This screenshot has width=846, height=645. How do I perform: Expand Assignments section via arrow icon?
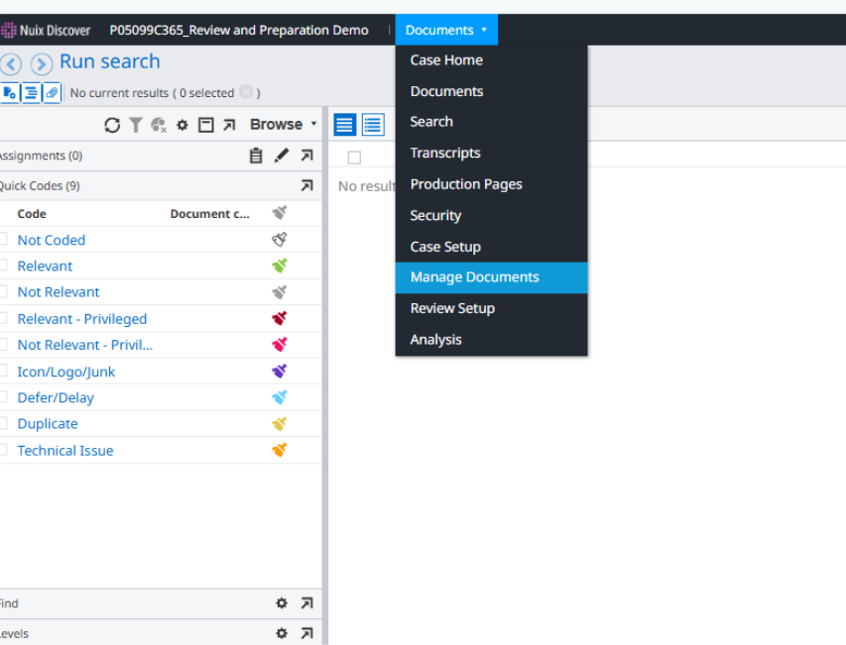click(307, 156)
